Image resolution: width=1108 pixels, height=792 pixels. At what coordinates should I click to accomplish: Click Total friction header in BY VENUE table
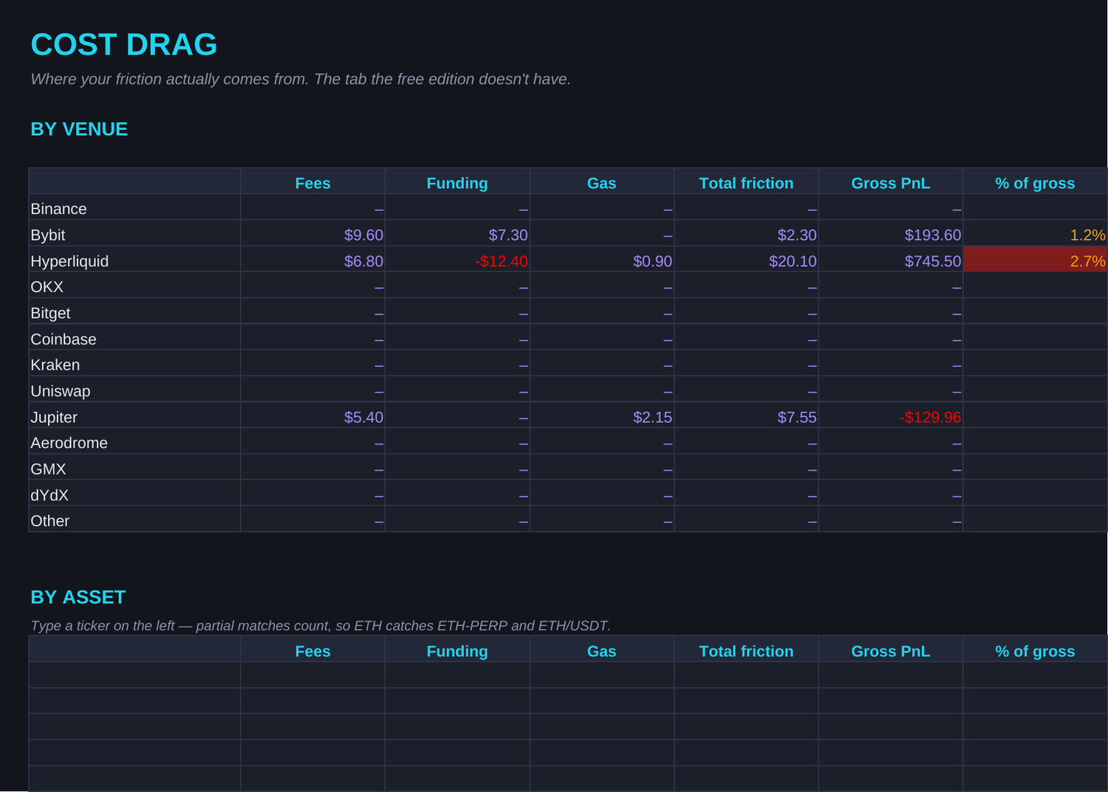(x=746, y=183)
